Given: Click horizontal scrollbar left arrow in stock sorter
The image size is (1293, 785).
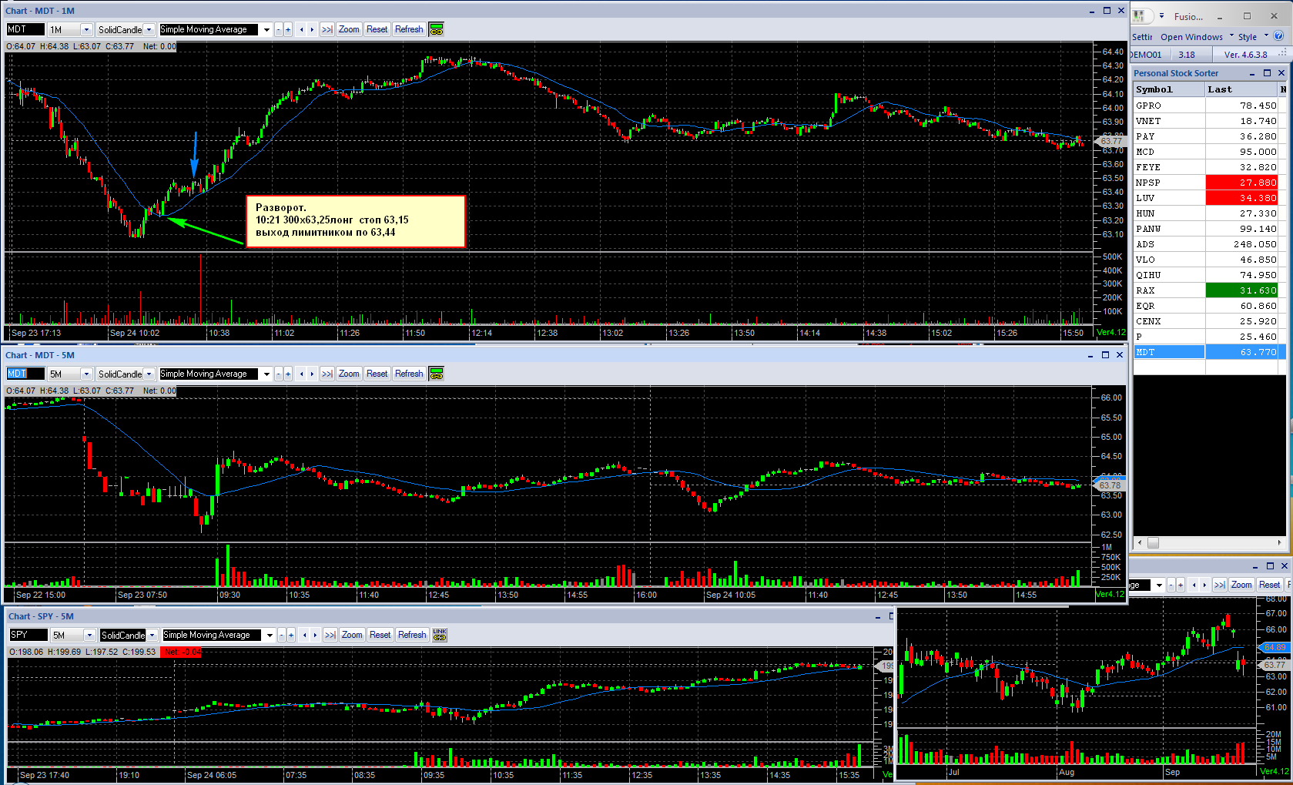Looking at the screenshot, I should [1140, 542].
